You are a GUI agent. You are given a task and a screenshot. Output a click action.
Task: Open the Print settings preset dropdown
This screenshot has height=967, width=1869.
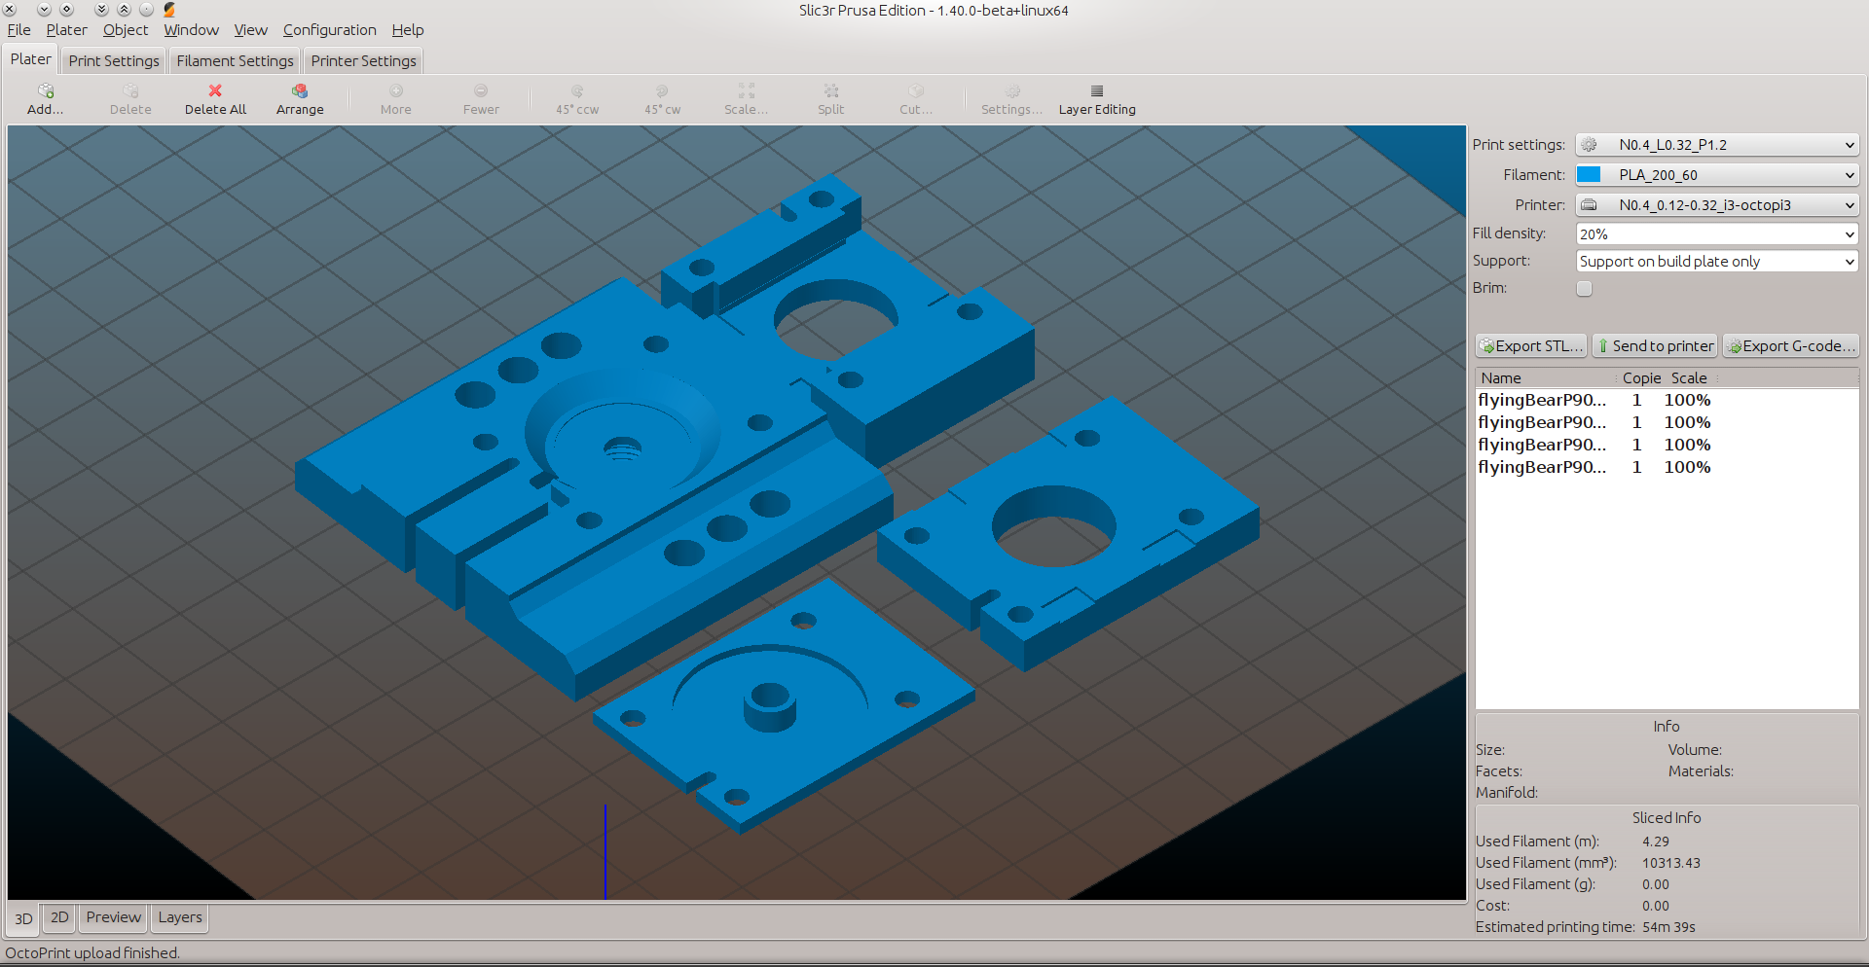point(1717,145)
